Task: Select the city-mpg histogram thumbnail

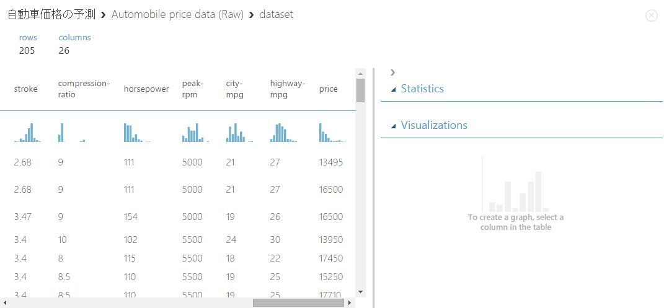Action: tap(239, 133)
